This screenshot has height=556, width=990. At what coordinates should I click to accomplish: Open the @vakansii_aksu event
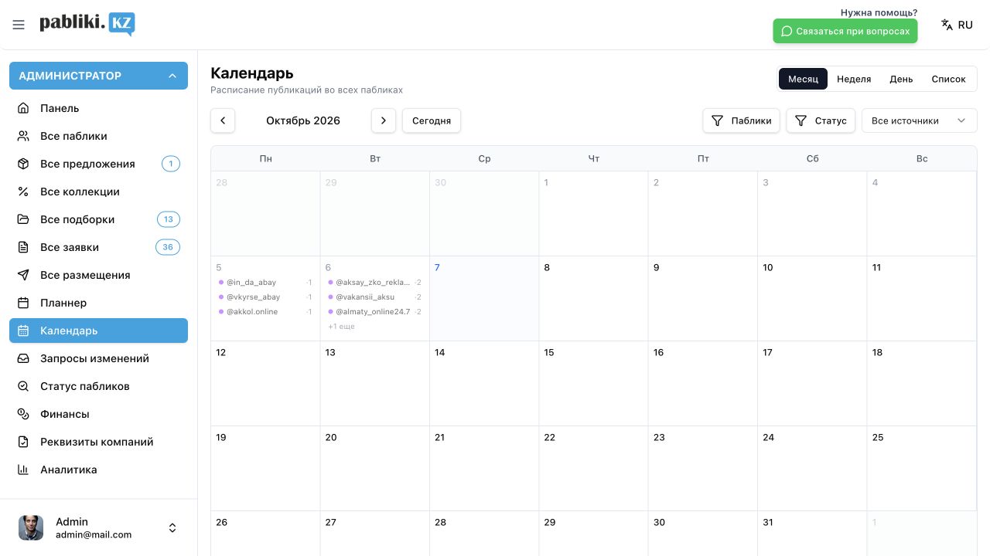[x=374, y=297]
